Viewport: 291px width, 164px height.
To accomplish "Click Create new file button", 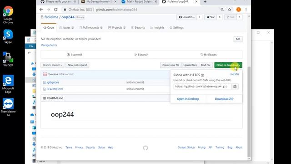I will [x=171, y=65].
